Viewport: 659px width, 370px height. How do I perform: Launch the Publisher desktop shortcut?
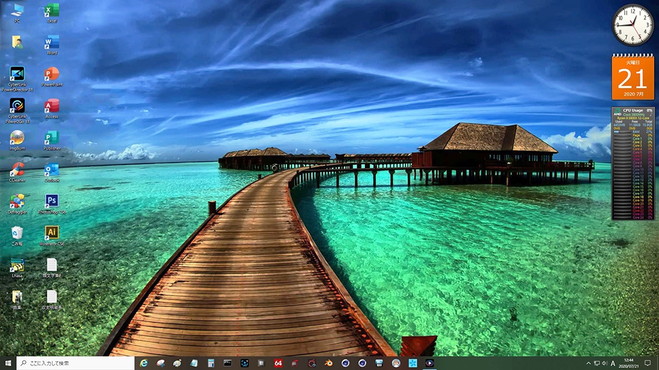pos(51,140)
